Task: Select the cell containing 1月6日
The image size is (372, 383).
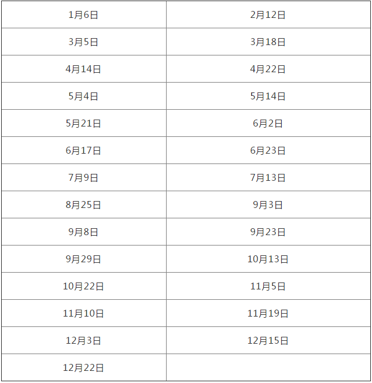Action: (84, 14)
